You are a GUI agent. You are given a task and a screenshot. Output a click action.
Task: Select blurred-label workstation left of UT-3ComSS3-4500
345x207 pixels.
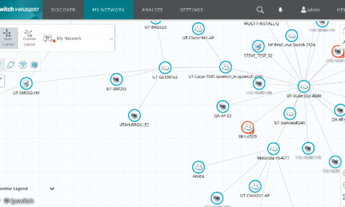[x=259, y=84]
